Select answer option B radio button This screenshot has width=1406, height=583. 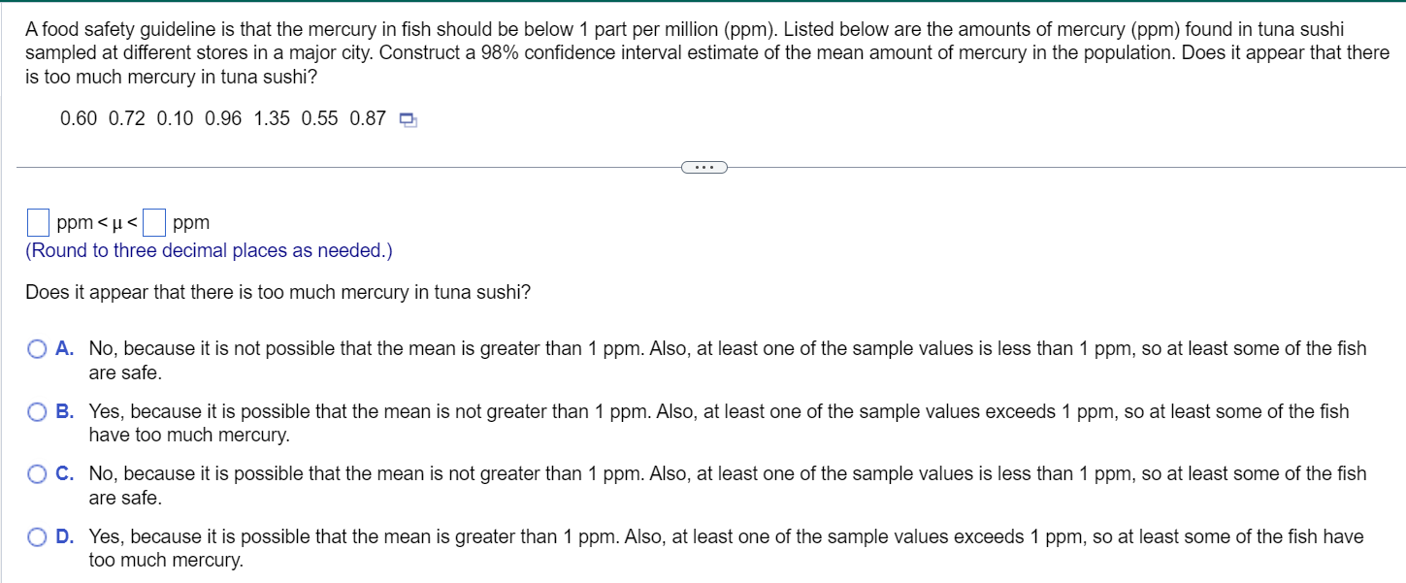pyautogui.click(x=36, y=411)
